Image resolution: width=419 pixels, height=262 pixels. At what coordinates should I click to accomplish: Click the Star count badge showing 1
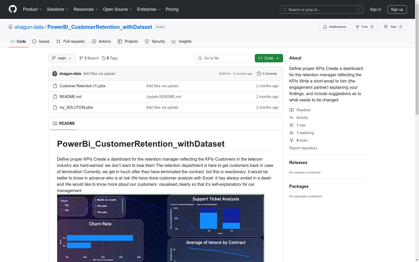pyautogui.click(x=400, y=27)
